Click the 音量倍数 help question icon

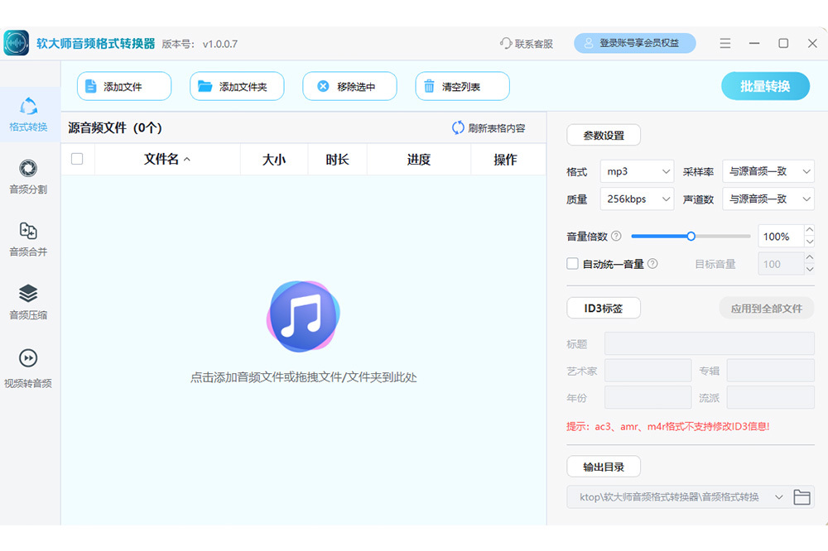(x=616, y=236)
